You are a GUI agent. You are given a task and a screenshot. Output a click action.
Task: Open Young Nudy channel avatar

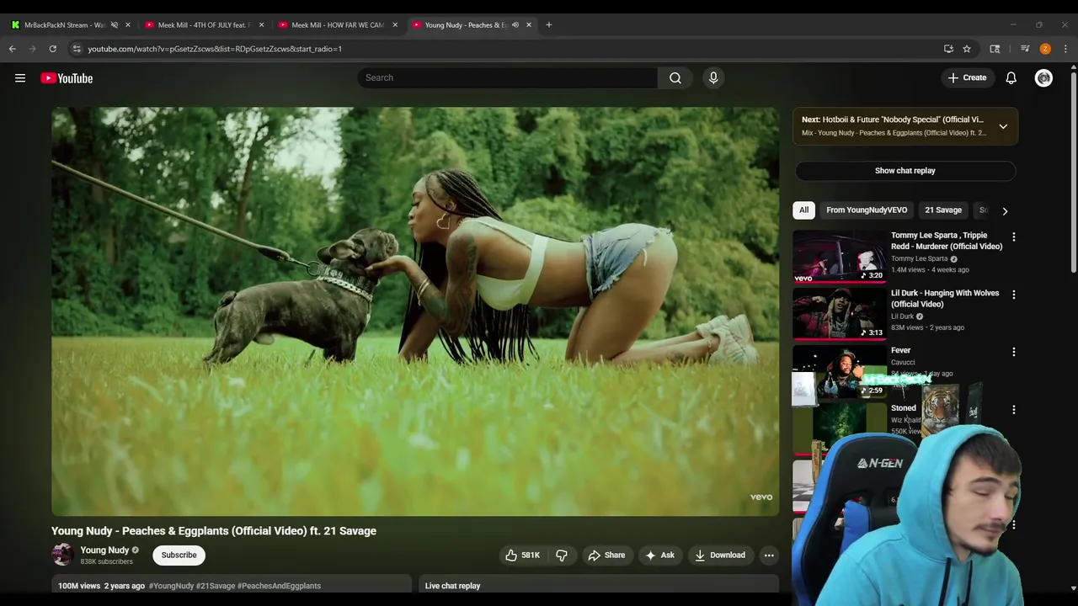(x=62, y=554)
